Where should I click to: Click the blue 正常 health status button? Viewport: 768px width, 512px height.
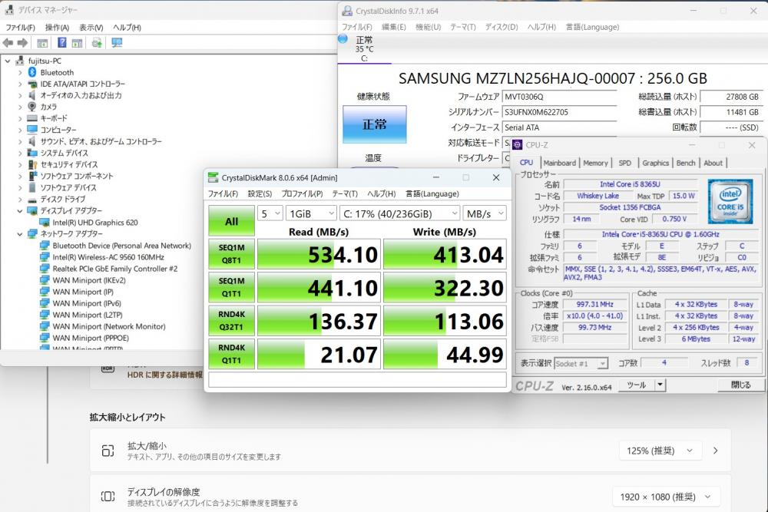(x=374, y=124)
